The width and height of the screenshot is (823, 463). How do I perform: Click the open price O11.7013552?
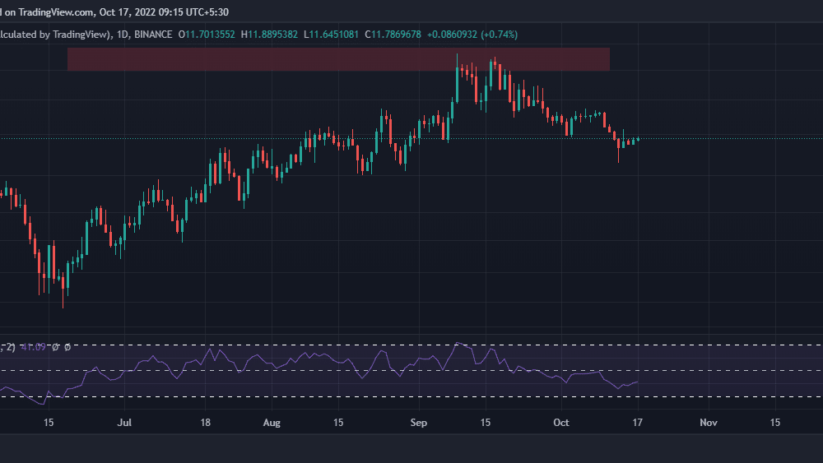(207, 35)
